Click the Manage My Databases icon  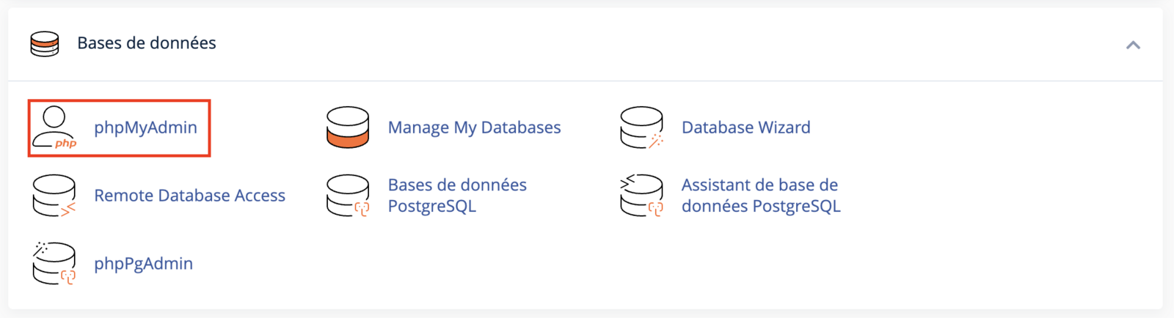click(x=348, y=127)
